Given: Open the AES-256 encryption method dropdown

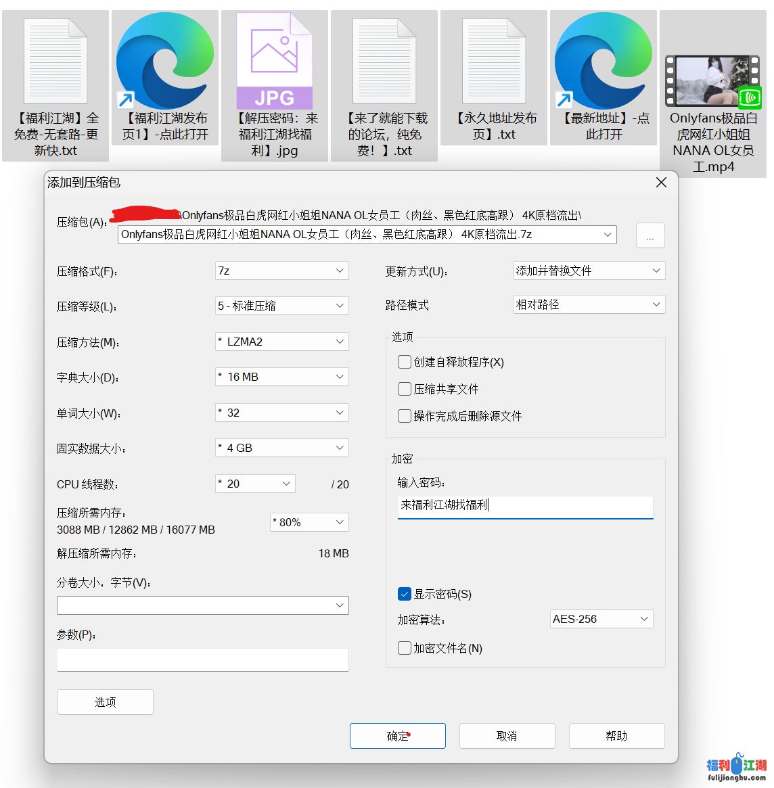Looking at the screenshot, I should [601, 619].
